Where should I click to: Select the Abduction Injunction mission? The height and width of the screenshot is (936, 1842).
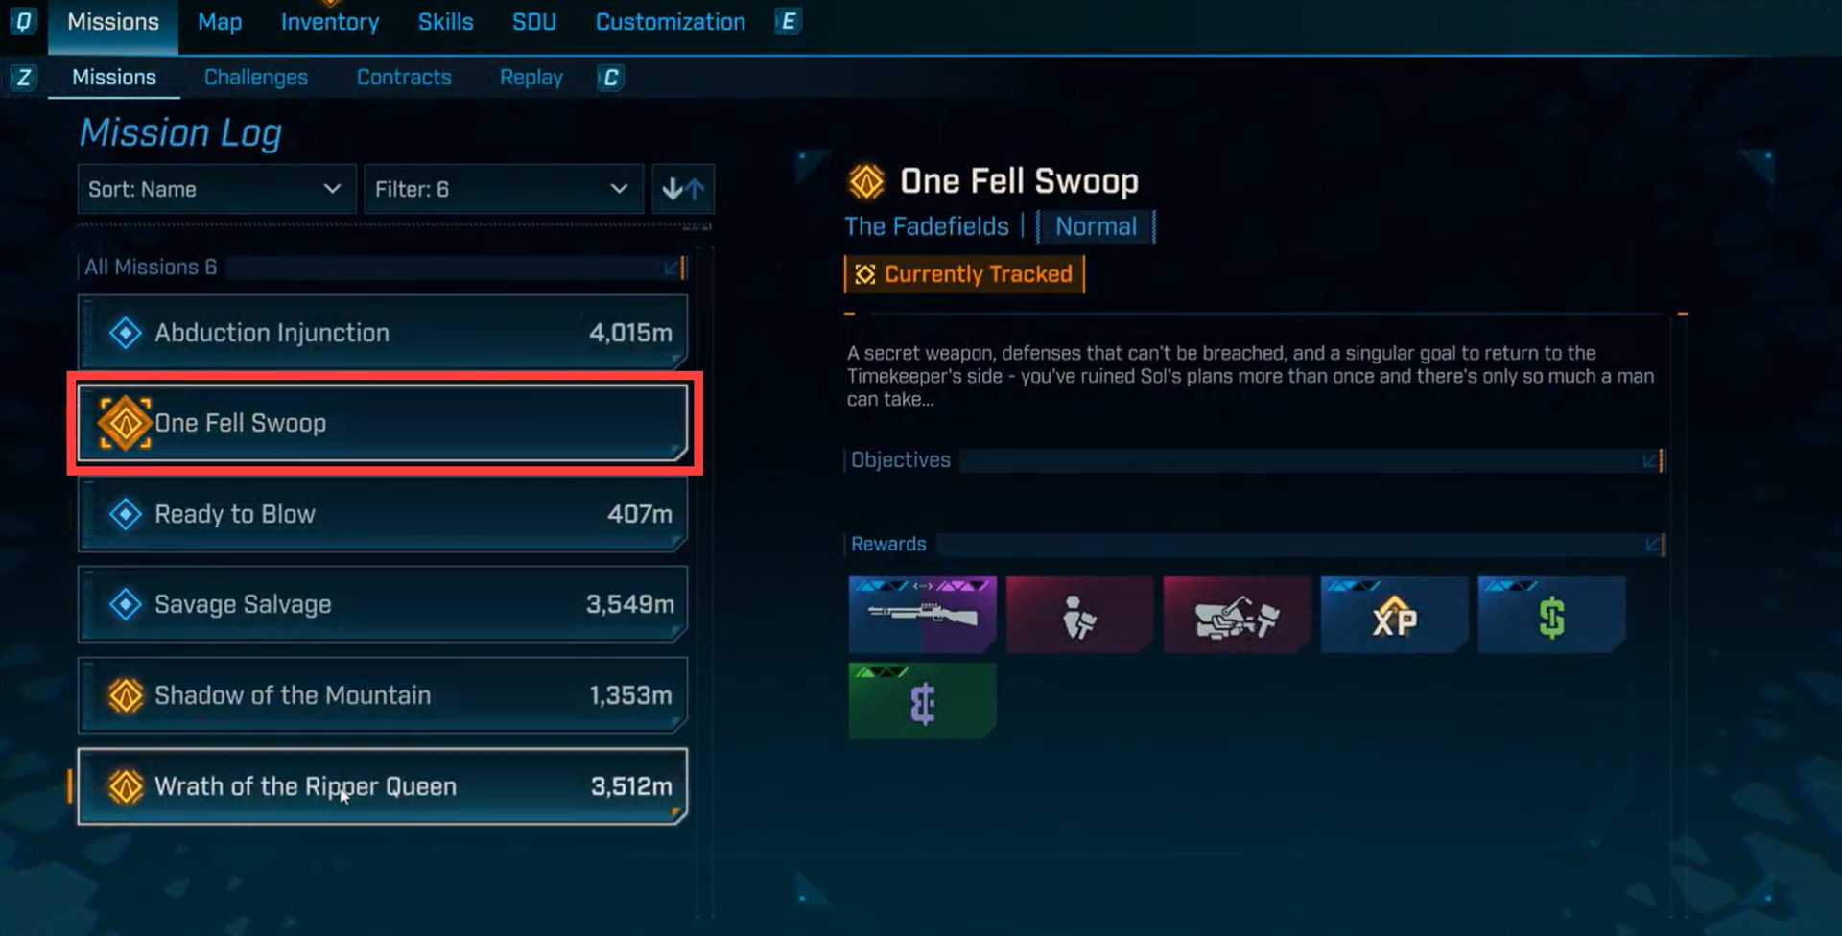383,332
